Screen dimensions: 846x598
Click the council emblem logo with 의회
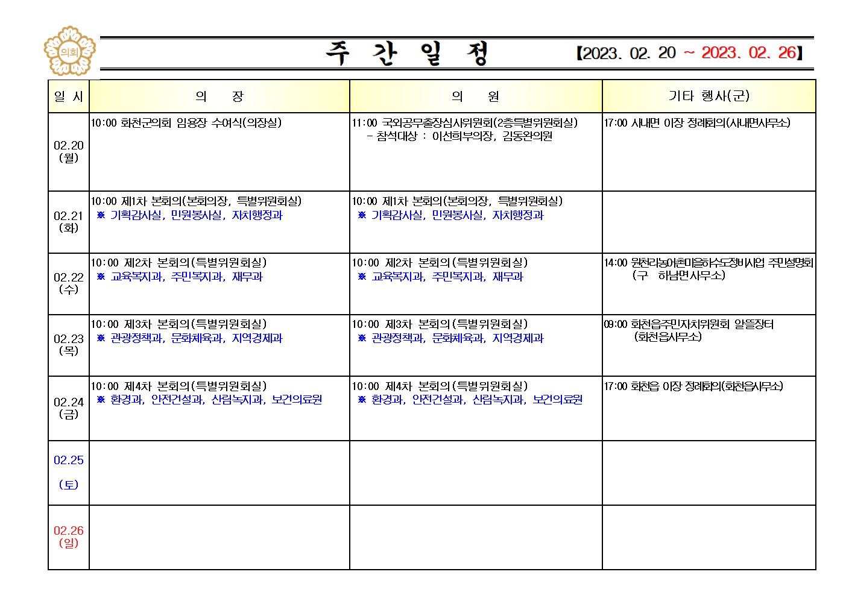(x=70, y=52)
